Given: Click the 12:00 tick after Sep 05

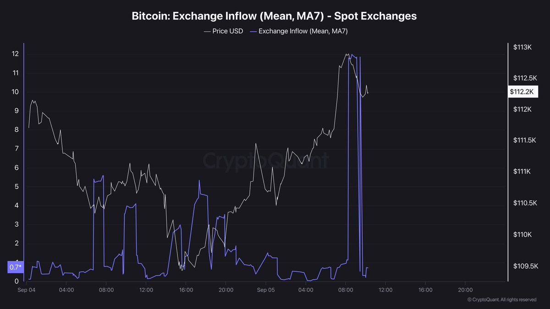Looking at the screenshot, I should point(385,290).
